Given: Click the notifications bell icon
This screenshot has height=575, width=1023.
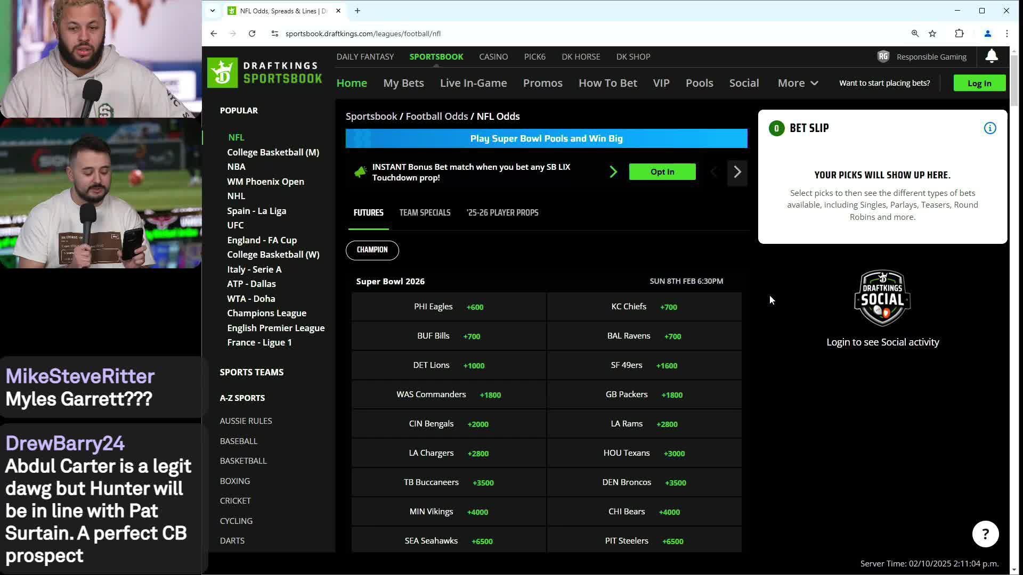Looking at the screenshot, I should tap(991, 56).
